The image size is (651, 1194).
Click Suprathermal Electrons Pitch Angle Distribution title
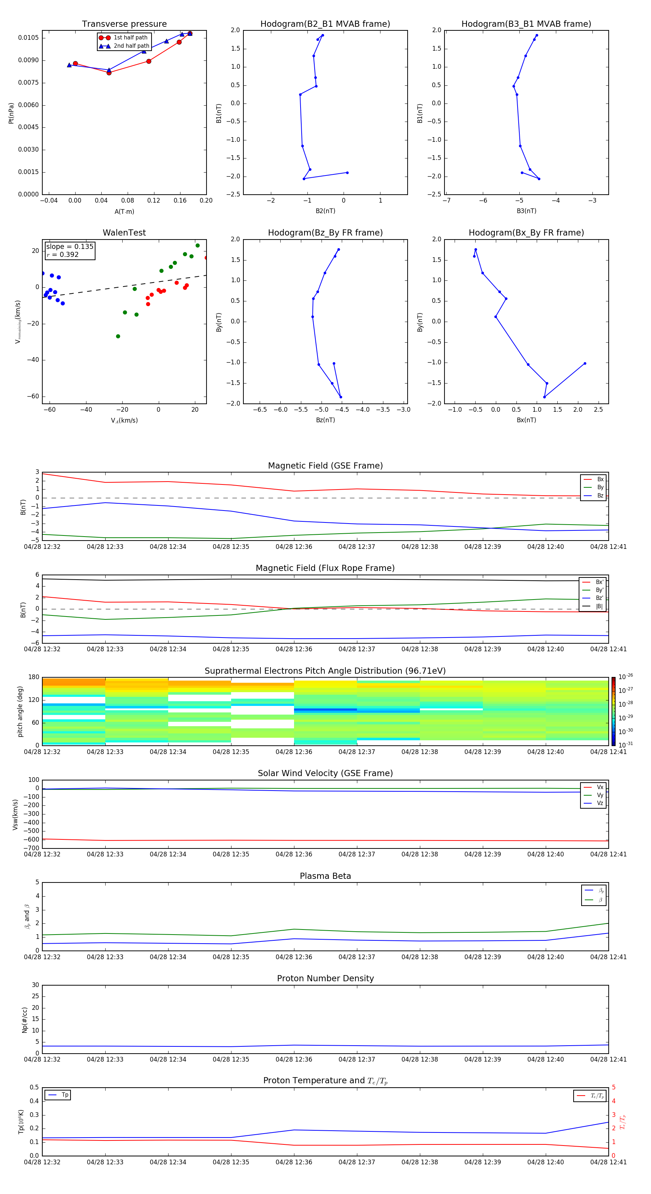[325, 671]
